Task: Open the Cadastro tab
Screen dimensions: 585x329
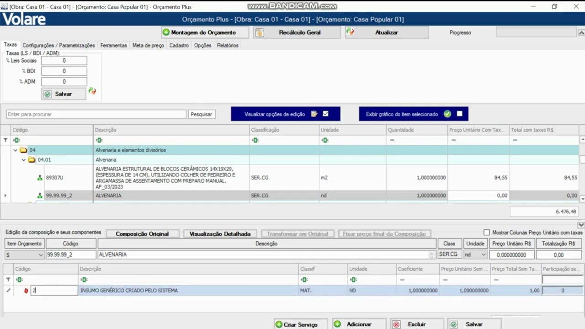Action: [179, 45]
